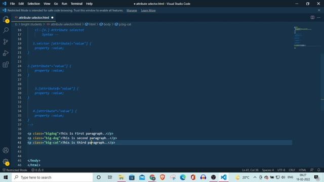Open the Run and Debug view
This screenshot has height=182, width=324.
pos(6,53)
